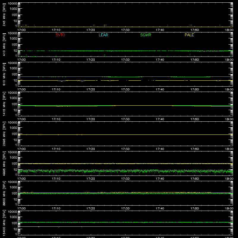The width and height of the screenshot is (238, 238).
Task: Click 17:10 time label of 8800 MHz panel
Action: (56, 209)
